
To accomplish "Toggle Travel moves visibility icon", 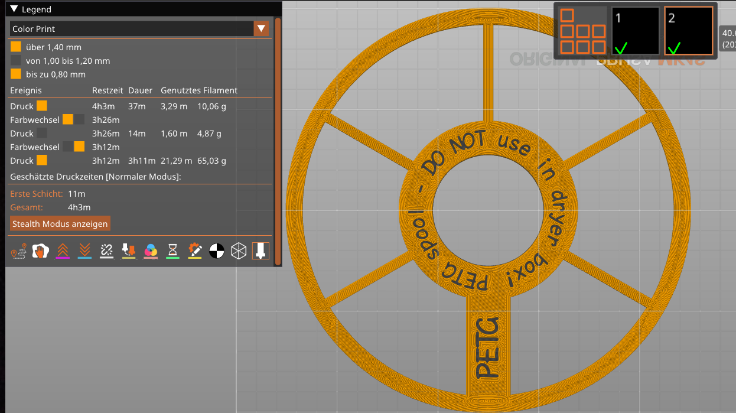I will pyautogui.click(x=18, y=251).
